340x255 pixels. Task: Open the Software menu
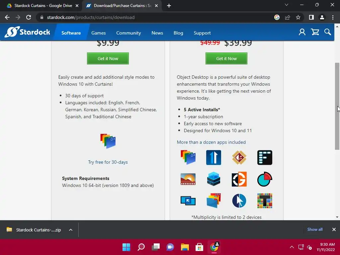pyautogui.click(x=71, y=33)
